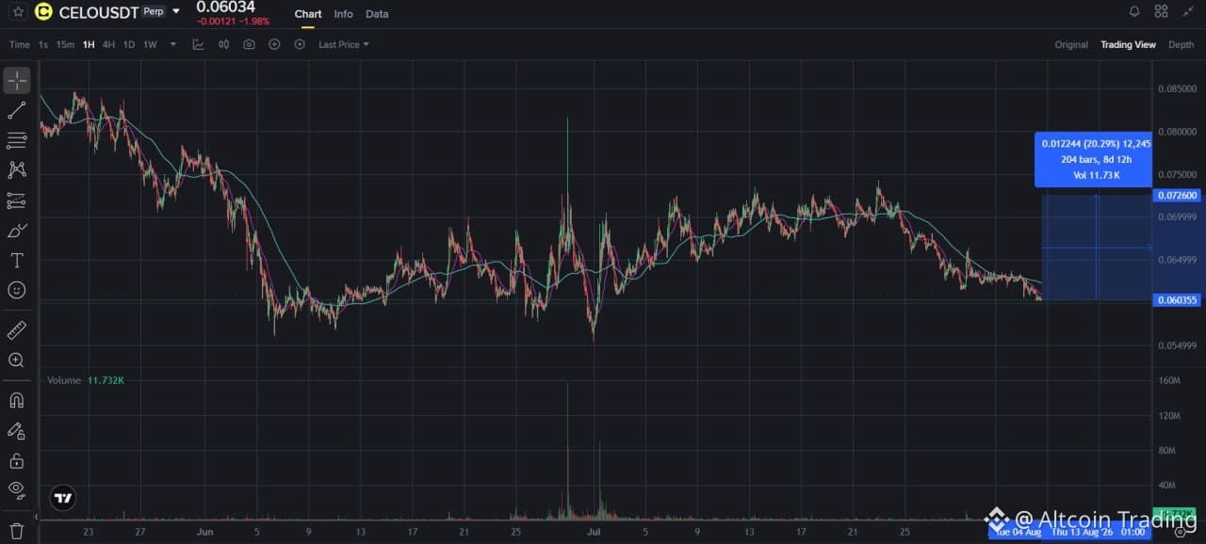Click the Volume 11.732K indicator label
The width and height of the screenshot is (1206, 544).
click(86, 380)
